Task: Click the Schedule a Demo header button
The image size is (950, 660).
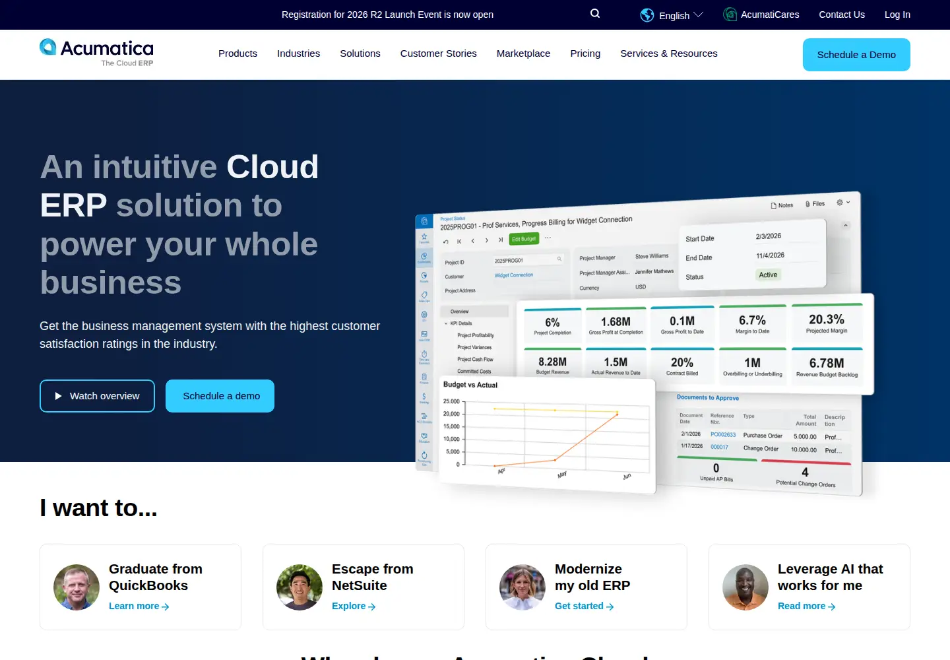Action: 856,55
